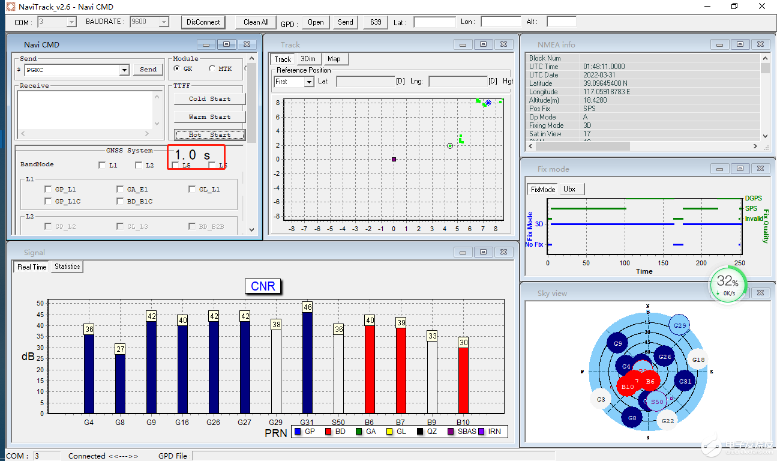Select the G22 satellite circle in Sky view
The height and width of the screenshot is (461, 777).
click(x=667, y=421)
